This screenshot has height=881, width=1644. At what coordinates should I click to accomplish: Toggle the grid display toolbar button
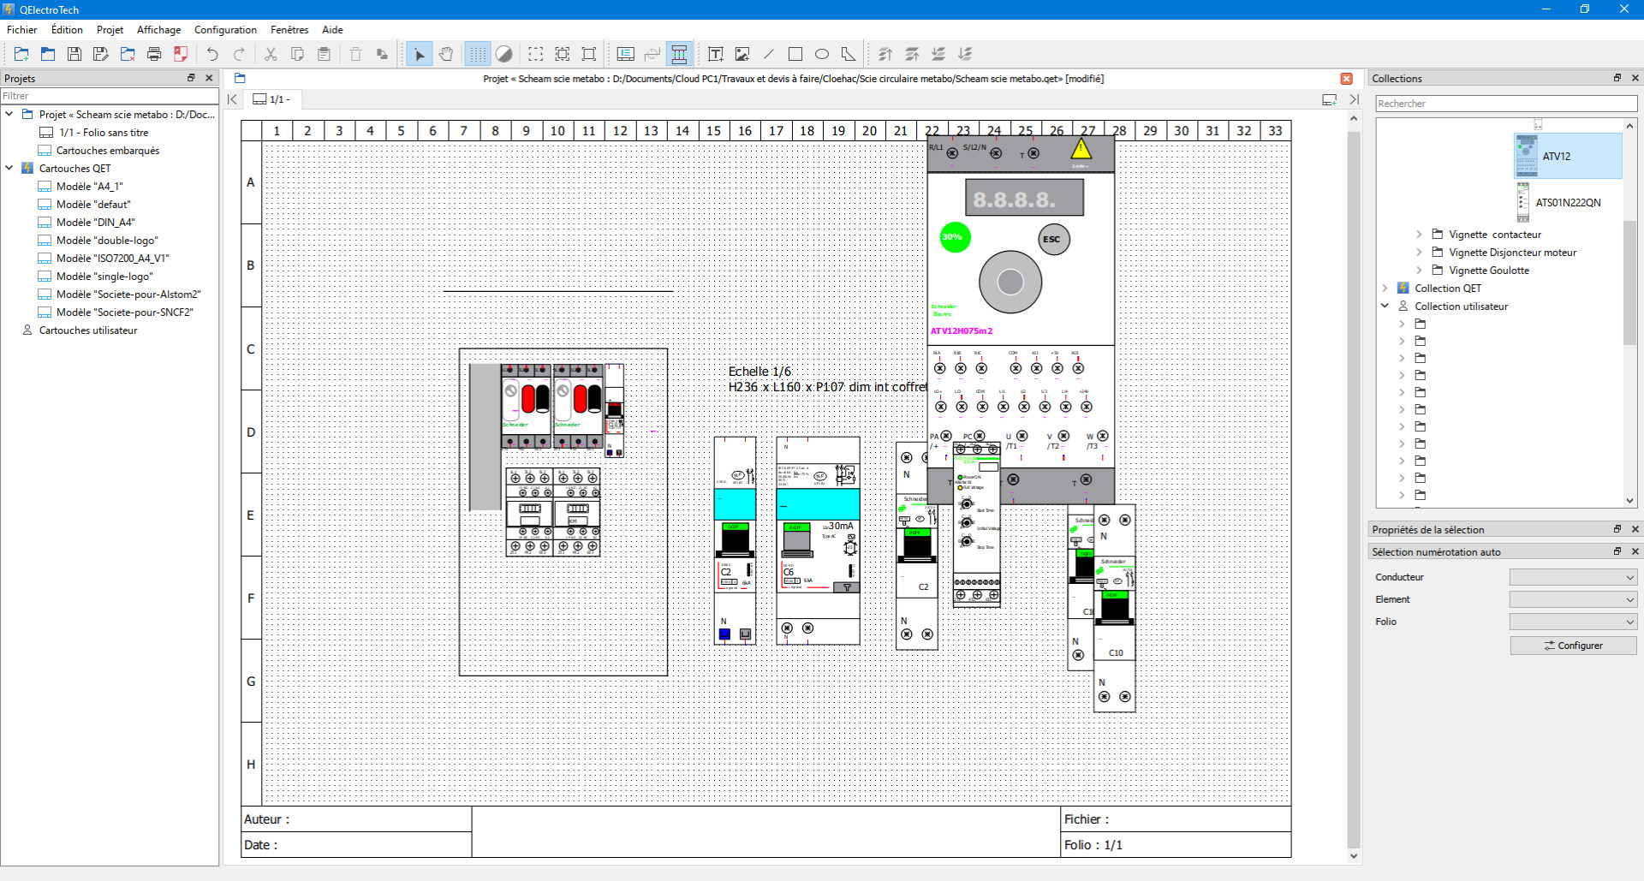478,55
